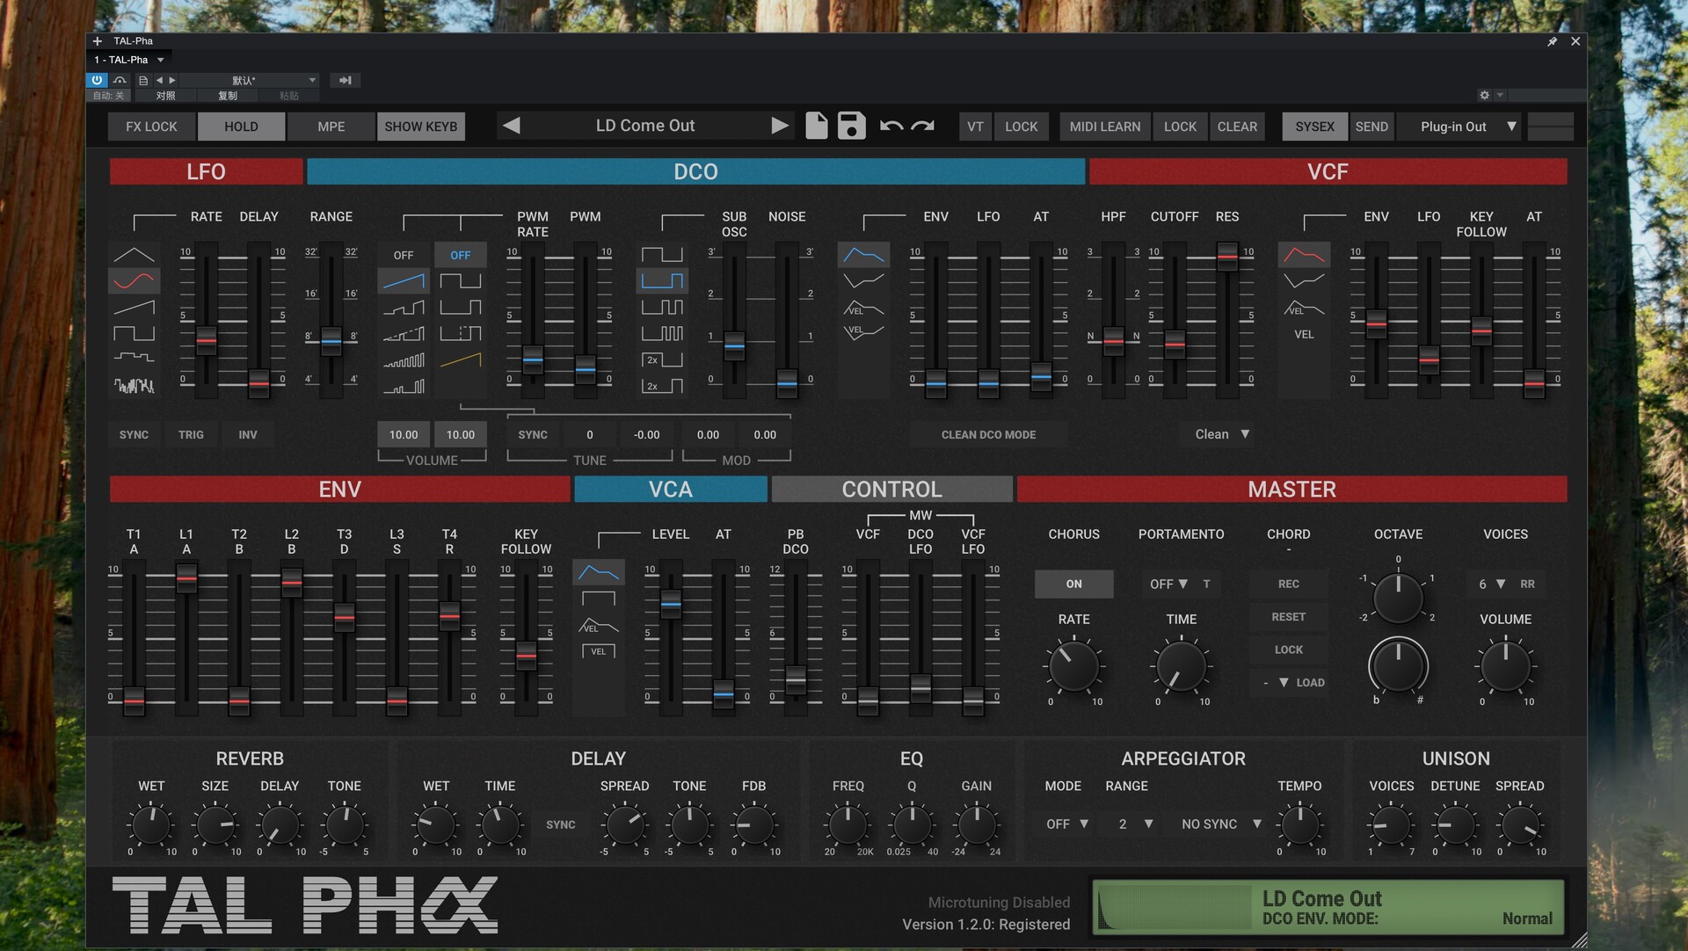
Task: Toggle the chorus ON switch
Action: click(x=1073, y=584)
